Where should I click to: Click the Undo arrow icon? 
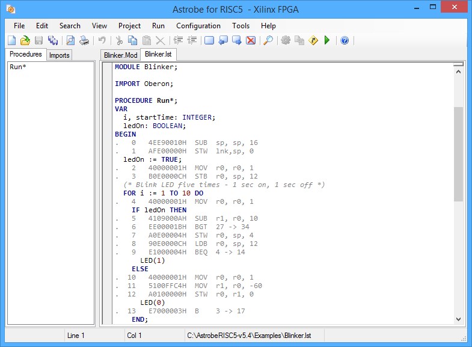pyautogui.click(x=102, y=40)
